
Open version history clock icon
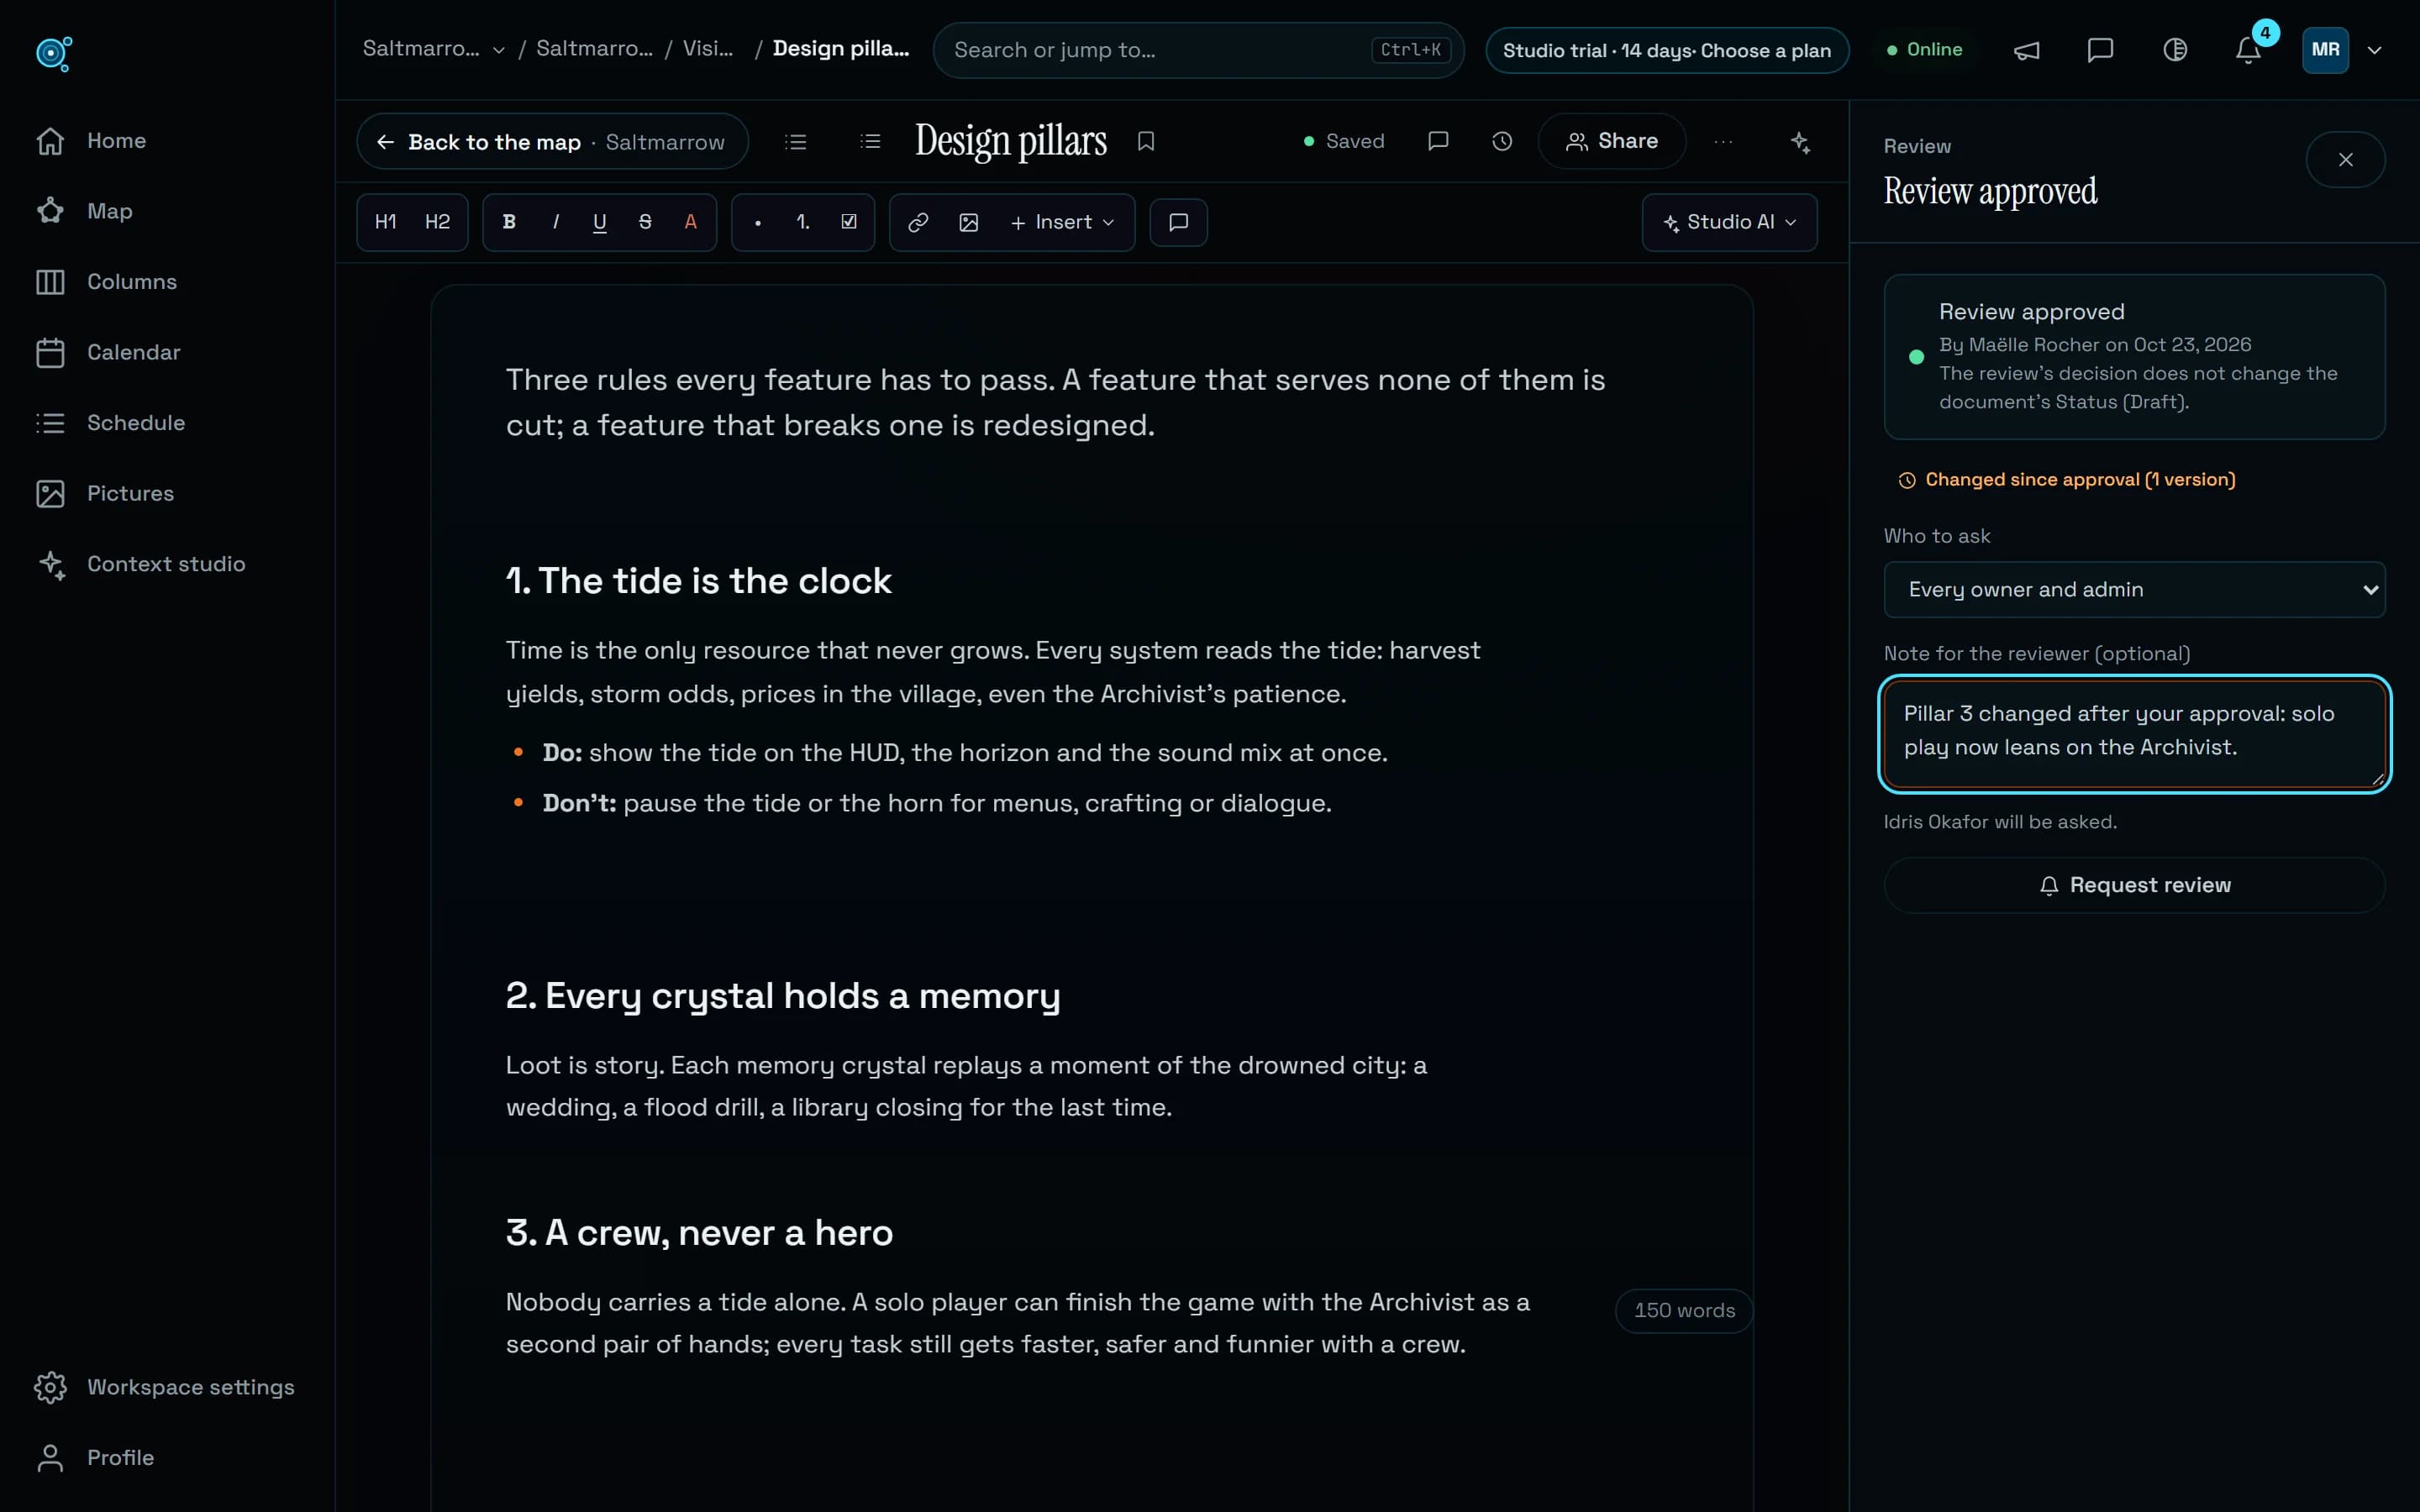pyautogui.click(x=1501, y=142)
